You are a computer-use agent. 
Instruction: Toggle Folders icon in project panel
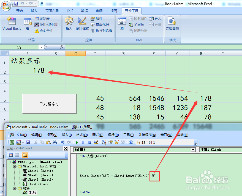pos(25,155)
